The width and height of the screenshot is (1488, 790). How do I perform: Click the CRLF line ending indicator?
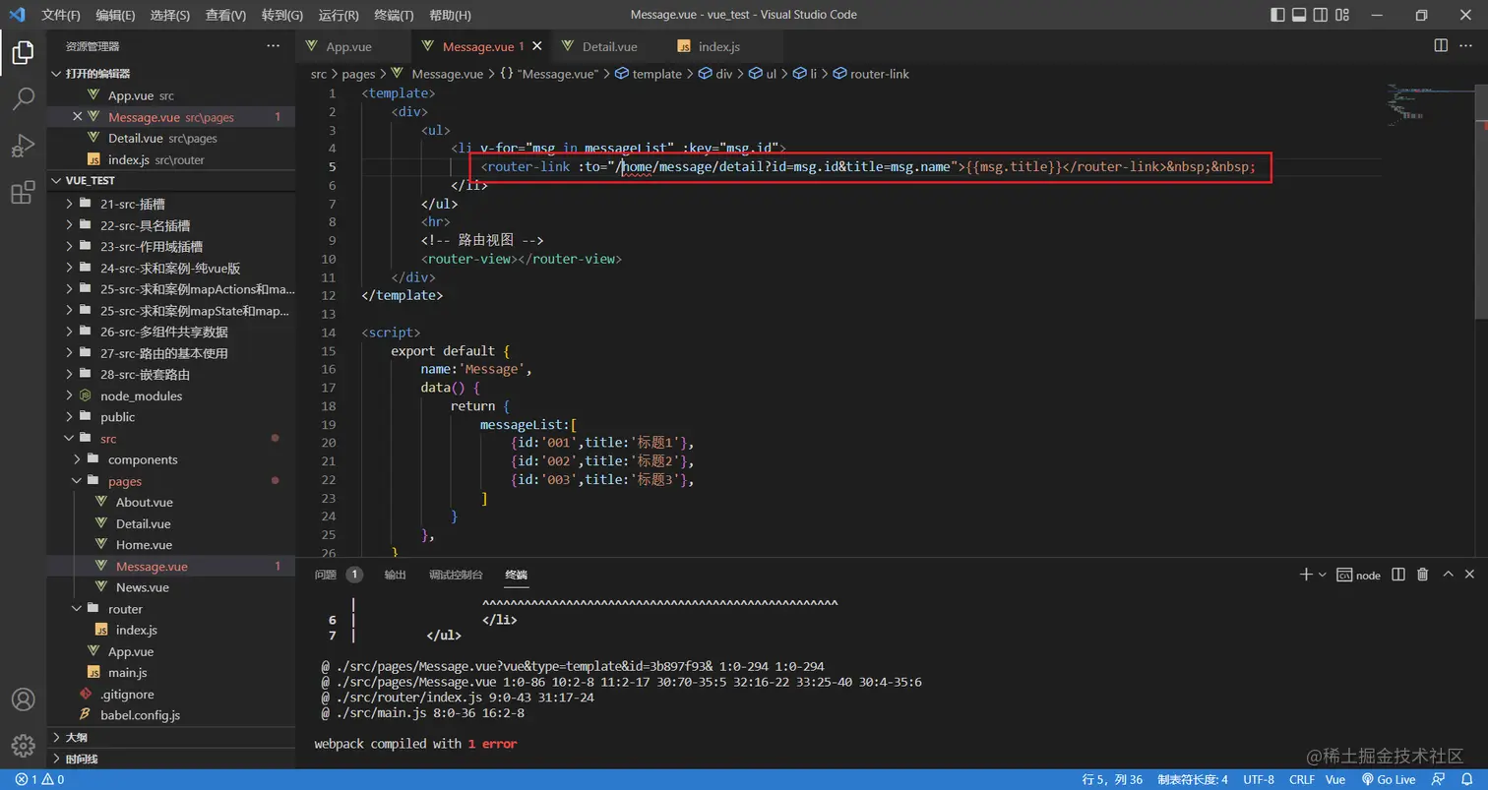[x=1301, y=779]
